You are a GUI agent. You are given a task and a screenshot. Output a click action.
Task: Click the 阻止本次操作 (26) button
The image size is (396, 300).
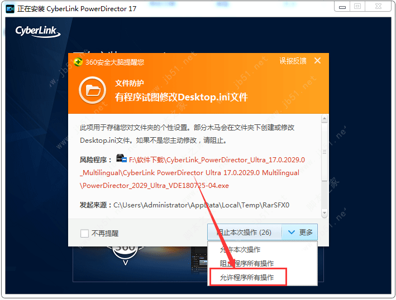pyautogui.click(x=245, y=232)
